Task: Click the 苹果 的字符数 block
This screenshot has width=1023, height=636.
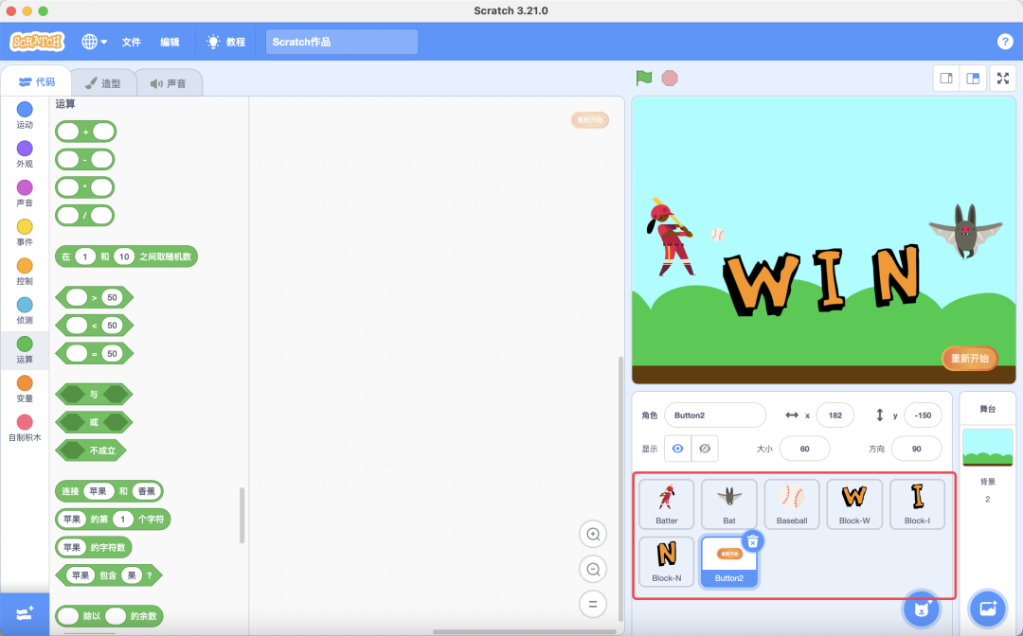Action: [x=94, y=547]
